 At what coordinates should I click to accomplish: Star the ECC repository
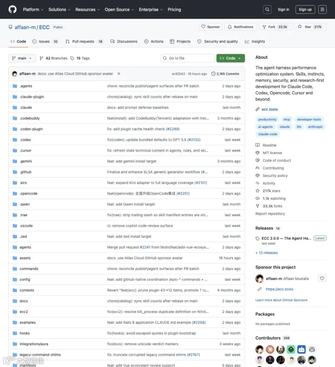pyautogui.click(x=310, y=27)
